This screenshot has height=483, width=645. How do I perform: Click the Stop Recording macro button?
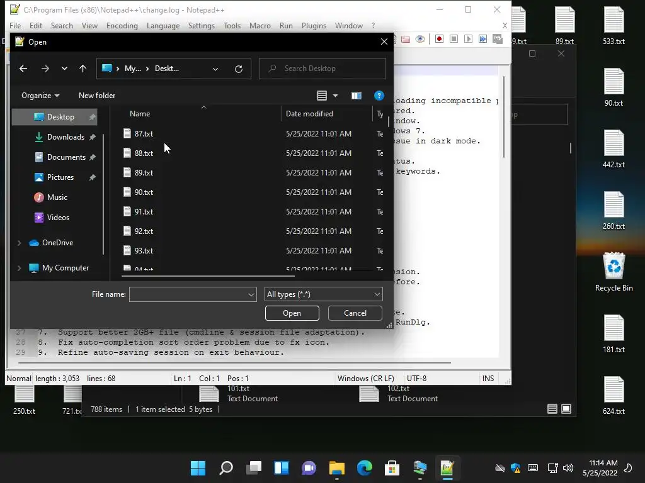(454, 39)
